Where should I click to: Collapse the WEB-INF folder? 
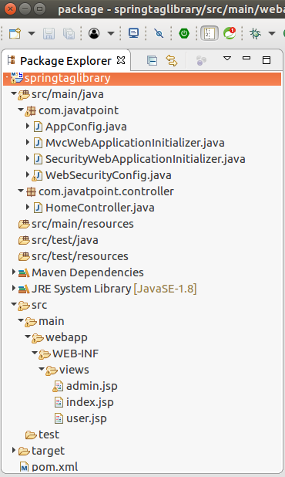coord(35,353)
